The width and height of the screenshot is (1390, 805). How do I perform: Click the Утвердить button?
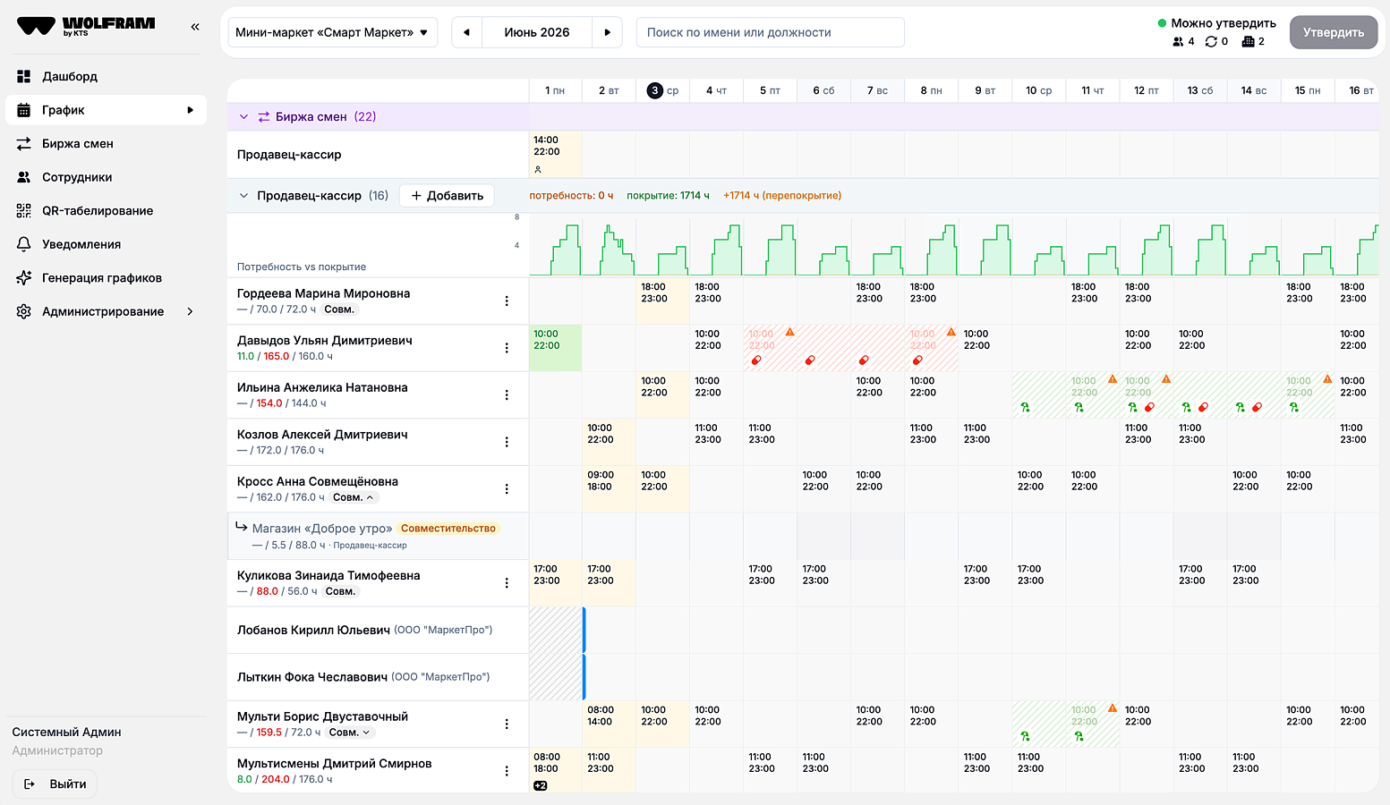point(1334,32)
